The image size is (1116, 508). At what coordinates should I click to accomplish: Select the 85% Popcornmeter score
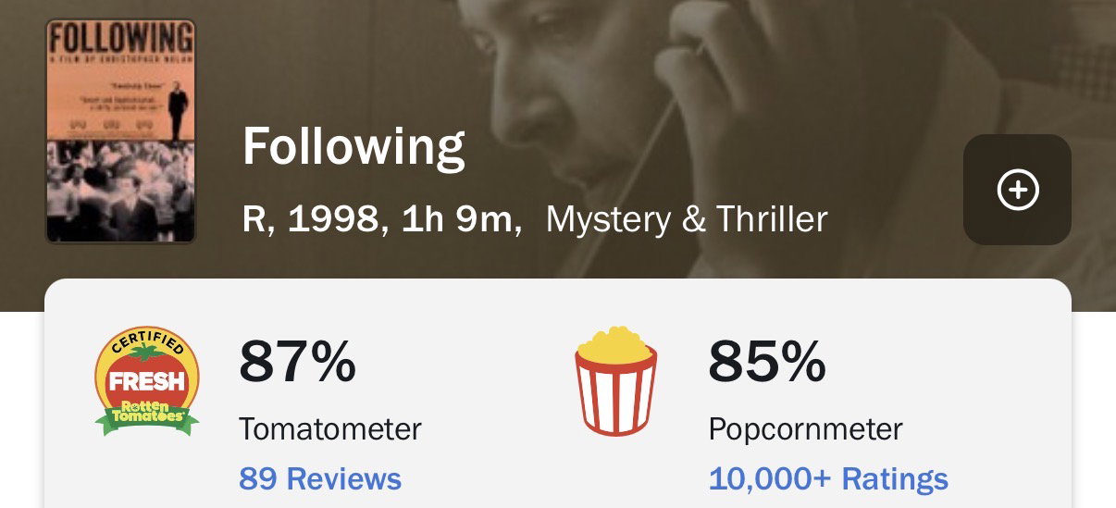[x=767, y=362]
